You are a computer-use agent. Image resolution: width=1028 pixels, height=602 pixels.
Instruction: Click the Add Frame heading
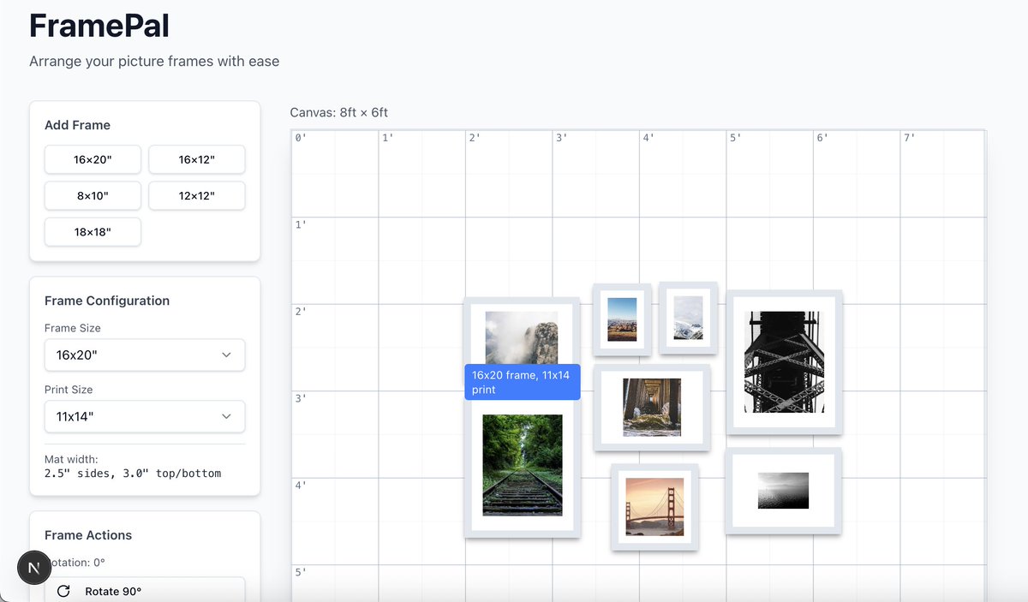(77, 125)
